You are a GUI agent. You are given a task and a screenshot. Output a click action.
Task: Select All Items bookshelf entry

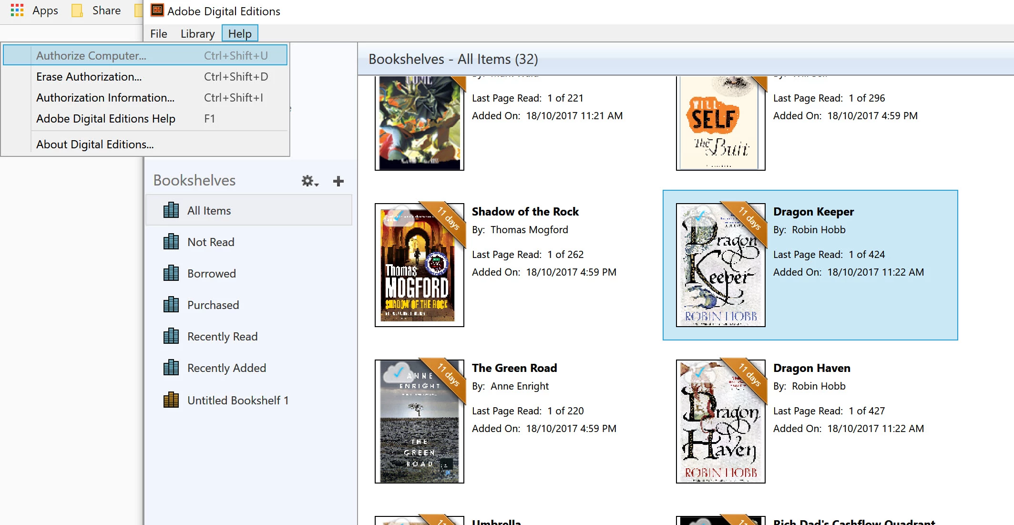(209, 210)
